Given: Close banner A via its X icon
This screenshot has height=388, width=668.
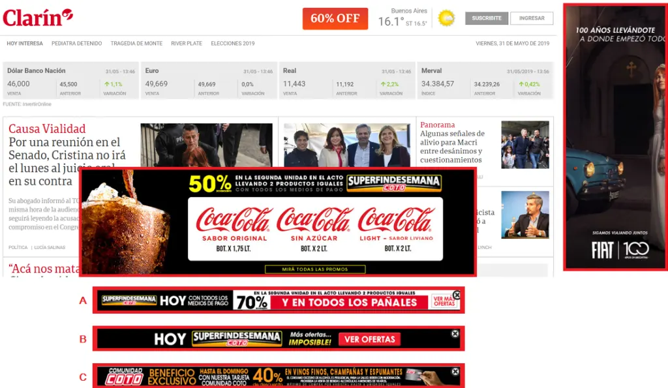Looking at the screenshot, I should 457,295.
